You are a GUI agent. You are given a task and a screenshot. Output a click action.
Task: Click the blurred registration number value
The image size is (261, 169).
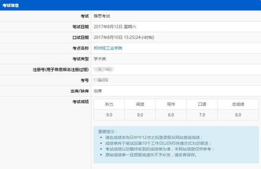click(x=104, y=69)
